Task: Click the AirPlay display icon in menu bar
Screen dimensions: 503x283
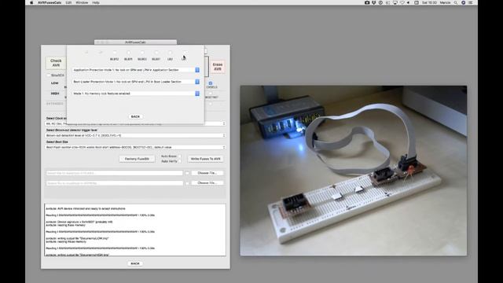Action: click(x=395, y=2)
